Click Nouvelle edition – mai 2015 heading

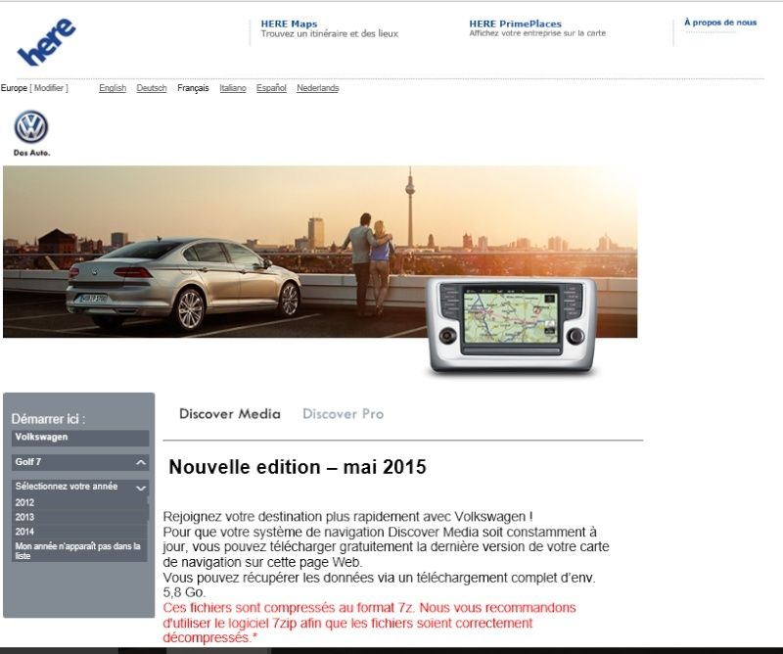click(x=298, y=467)
